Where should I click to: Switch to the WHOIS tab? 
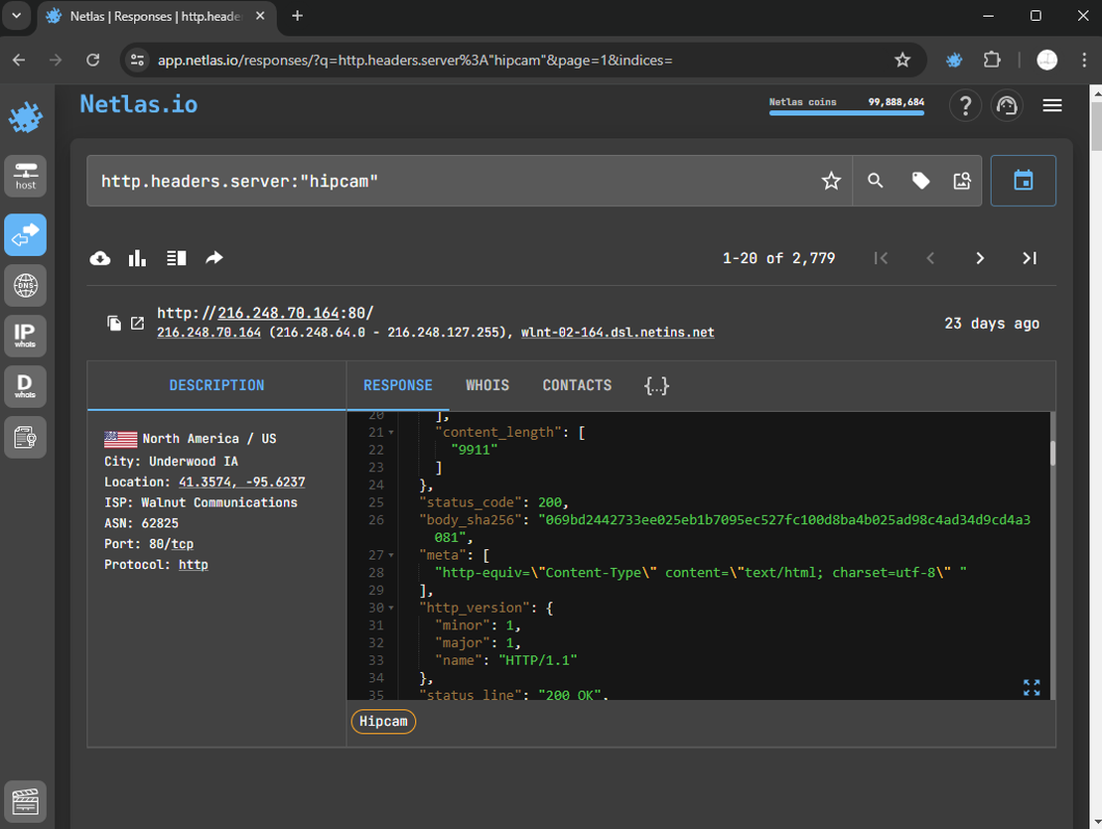(x=487, y=385)
